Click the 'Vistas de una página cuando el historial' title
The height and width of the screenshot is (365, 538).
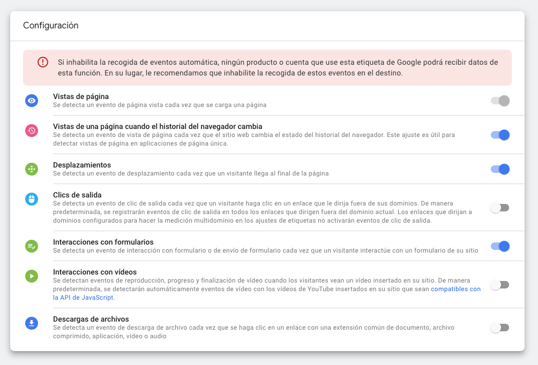coord(158,126)
